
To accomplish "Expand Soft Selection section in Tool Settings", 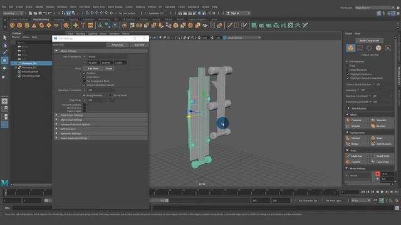I will (101, 129).
